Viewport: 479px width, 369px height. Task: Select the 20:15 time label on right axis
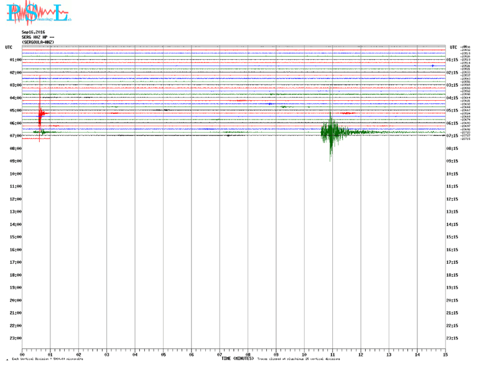pyautogui.click(x=452, y=301)
